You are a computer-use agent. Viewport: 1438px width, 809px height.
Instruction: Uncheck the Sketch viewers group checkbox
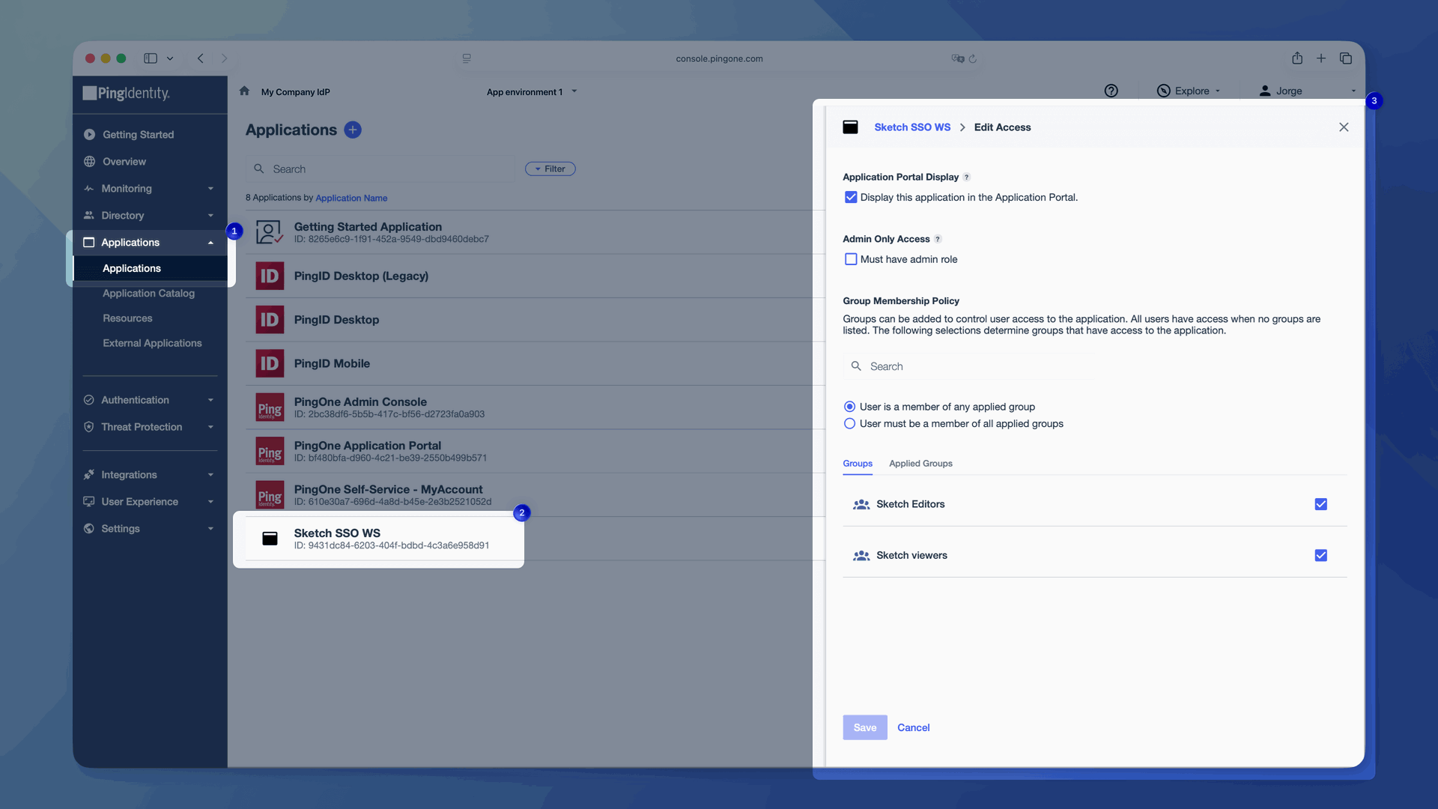tap(1320, 555)
